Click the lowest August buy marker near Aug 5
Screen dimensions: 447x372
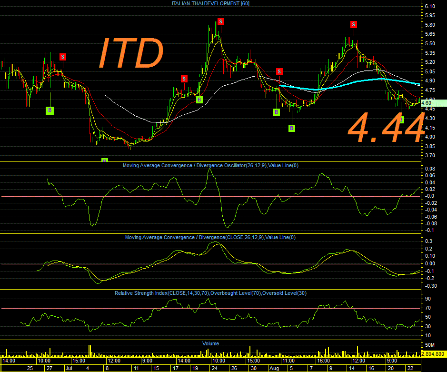tap(292, 129)
